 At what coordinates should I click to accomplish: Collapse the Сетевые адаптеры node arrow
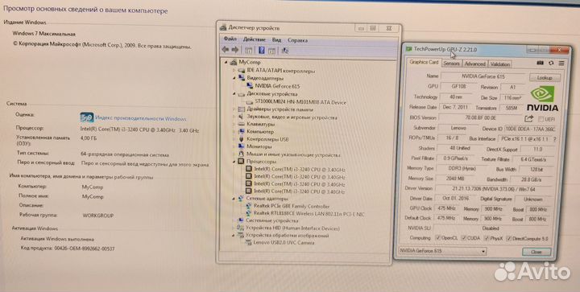pyautogui.click(x=234, y=199)
